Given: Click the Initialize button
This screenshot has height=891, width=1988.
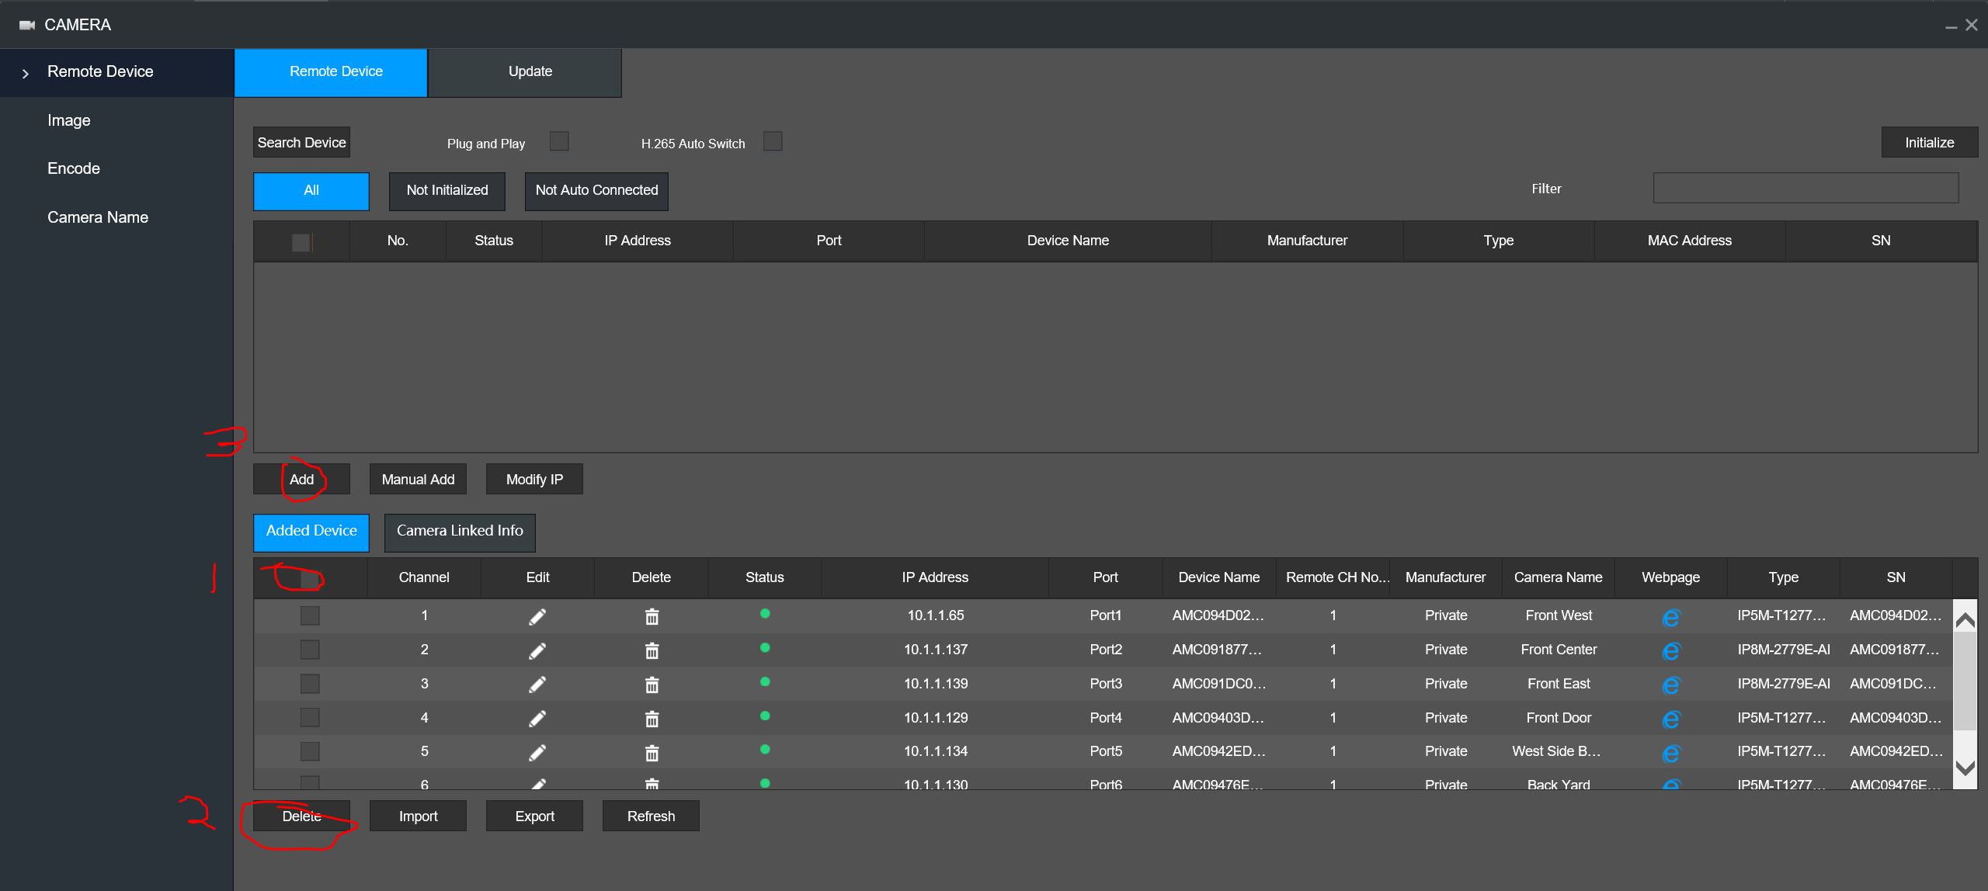Looking at the screenshot, I should (1929, 142).
